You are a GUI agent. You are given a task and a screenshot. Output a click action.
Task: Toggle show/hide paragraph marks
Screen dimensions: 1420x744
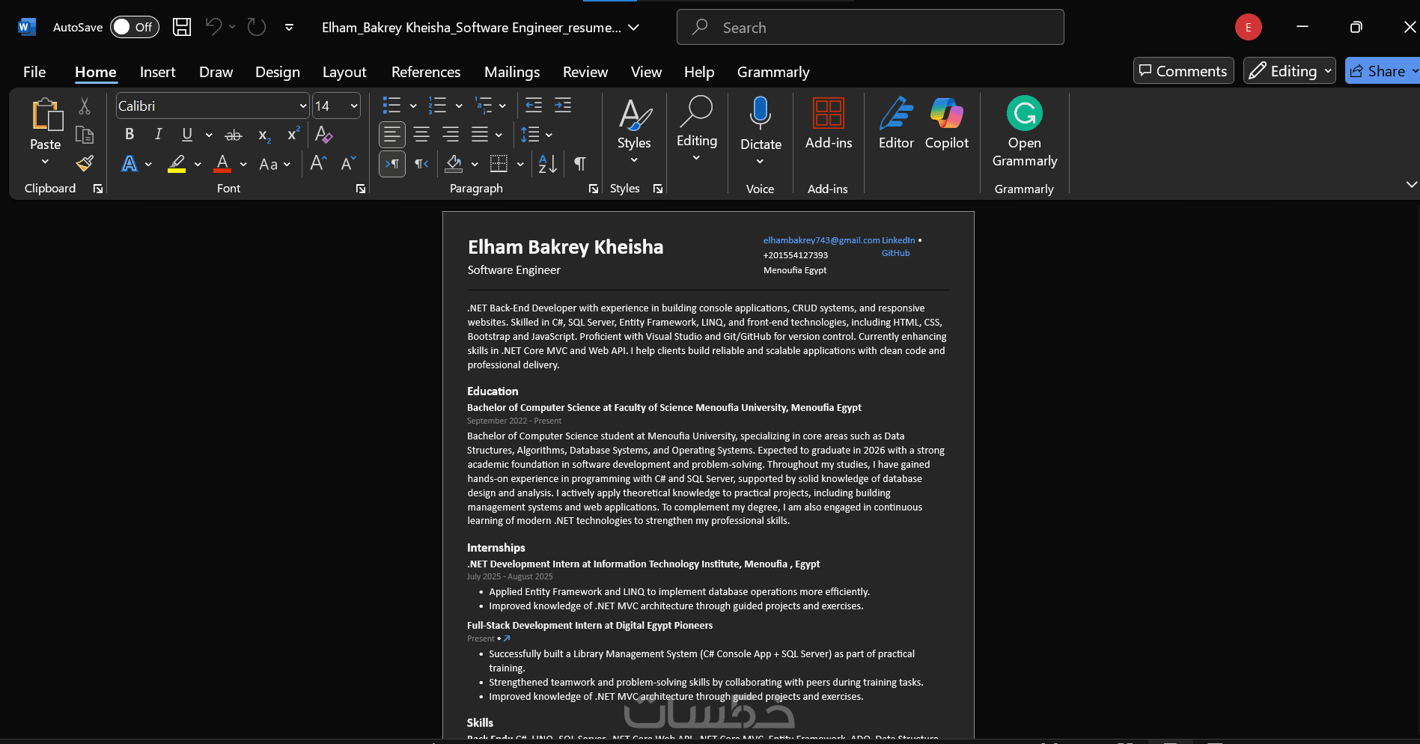pos(579,164)
